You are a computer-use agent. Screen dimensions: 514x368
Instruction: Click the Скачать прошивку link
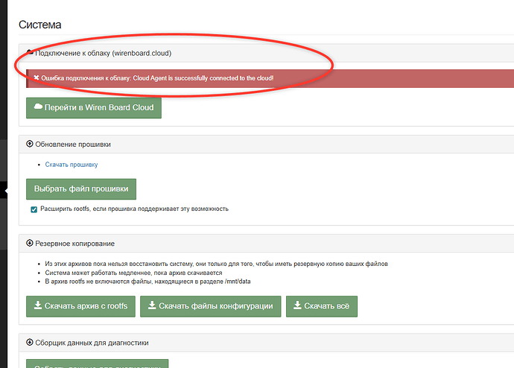pos(72,165)
